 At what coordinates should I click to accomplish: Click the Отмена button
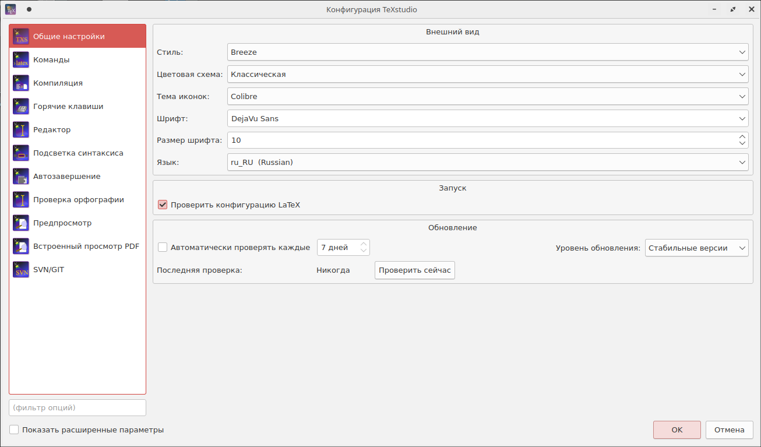(730, 430)
